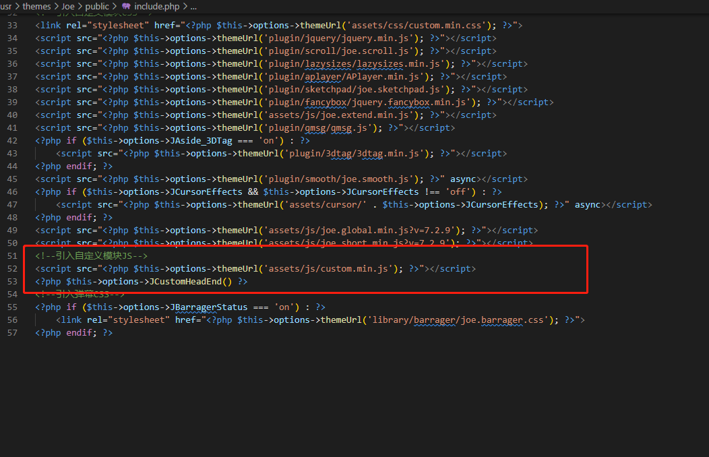This screenshot has width=709, height=457.
Task: Click 'plugin/jquery/jquery.min.js' string on line 34
Action: point(339,38)
